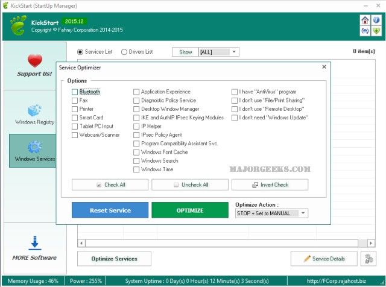
Task: Click the home icon in the header
Action: [365, 20]
